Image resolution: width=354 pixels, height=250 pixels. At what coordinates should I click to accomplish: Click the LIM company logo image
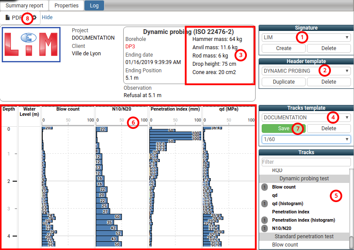[x=31, y=45]
